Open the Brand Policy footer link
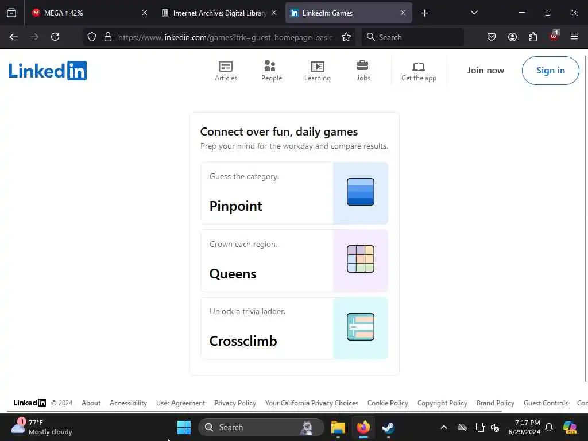 pos(496,403)
